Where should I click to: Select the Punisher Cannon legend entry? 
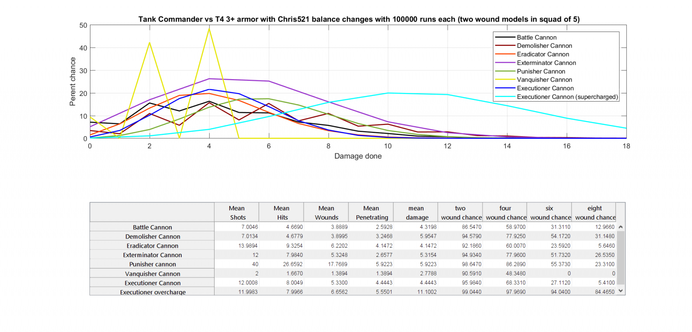(541, 71)
